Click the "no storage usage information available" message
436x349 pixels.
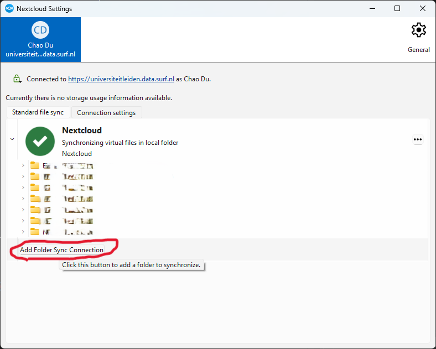click(89, 98)
